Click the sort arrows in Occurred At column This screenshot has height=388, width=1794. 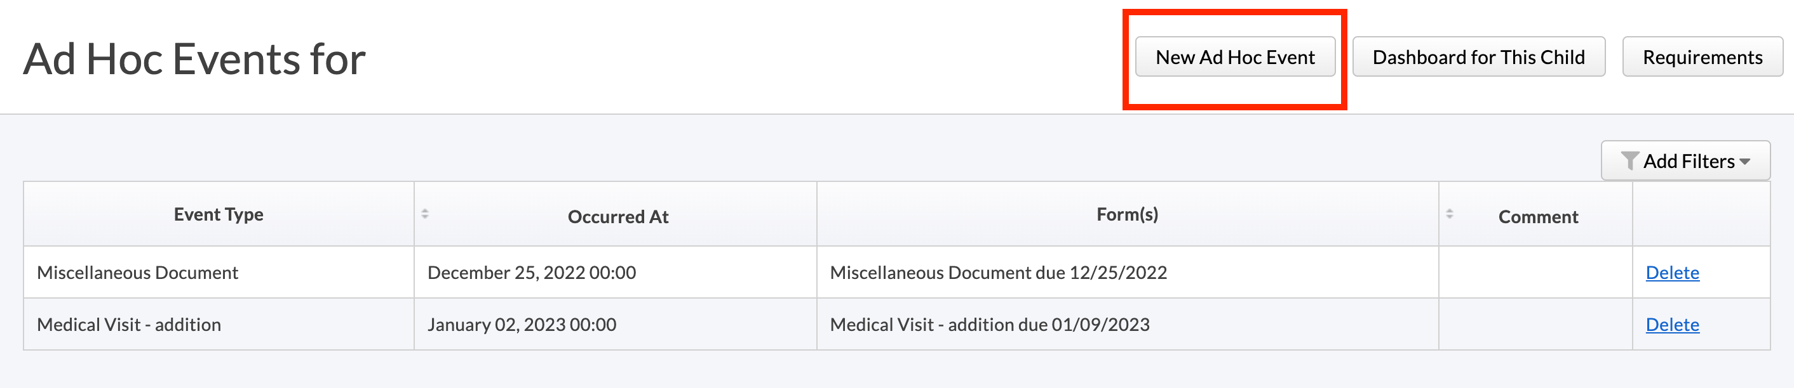425,214
